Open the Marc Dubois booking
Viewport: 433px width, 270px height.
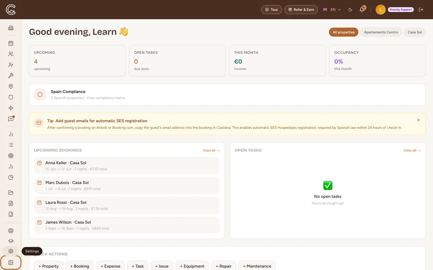point(127,186)
